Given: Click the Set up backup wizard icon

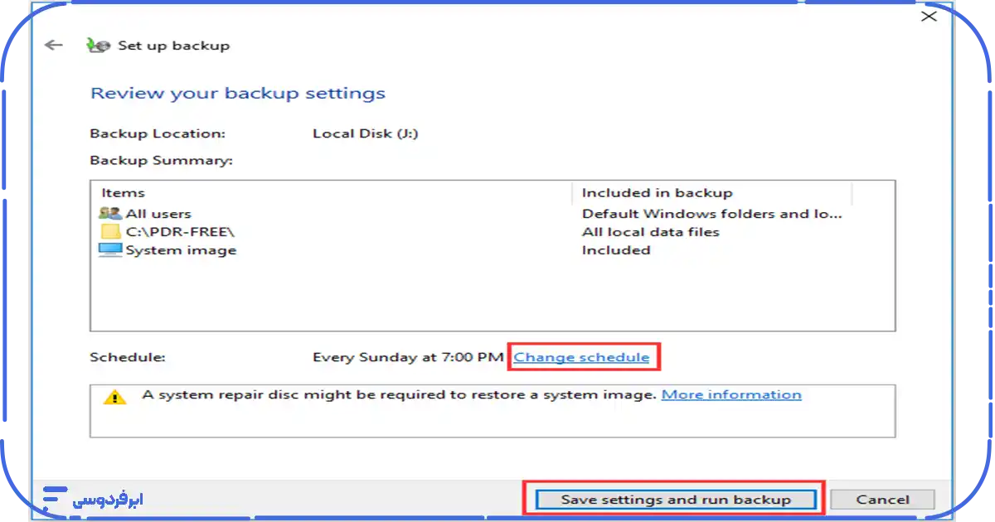Looking at the screenshot, I should pos(98,46).
